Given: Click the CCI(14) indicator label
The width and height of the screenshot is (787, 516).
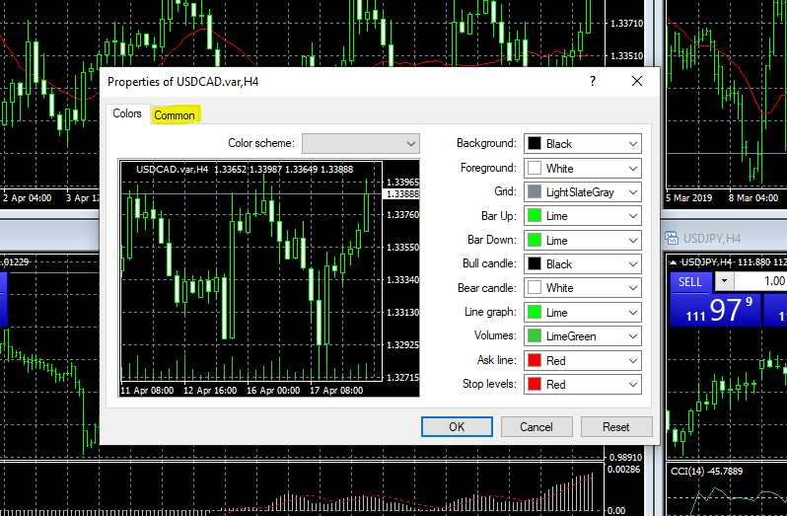Looking at the screenshot, I should click(x=706, y=471).
